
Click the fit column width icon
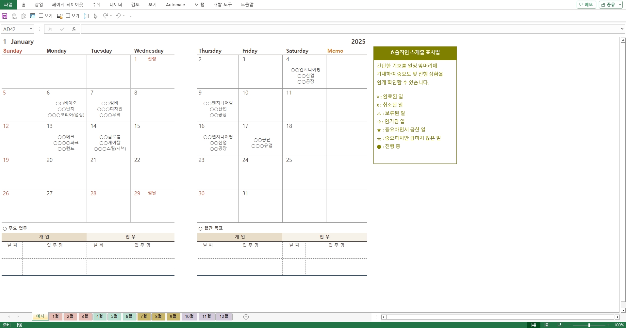coord(33,16)
